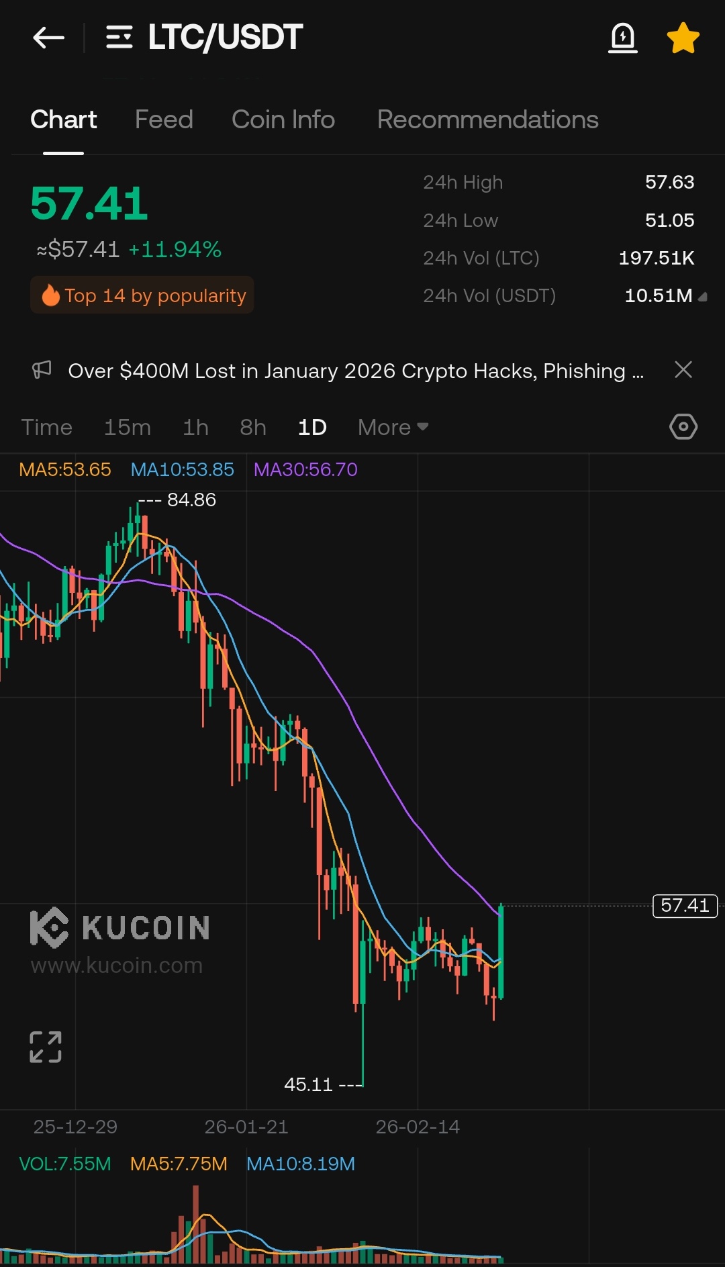Tap the 57.41 current price marker

685,906
